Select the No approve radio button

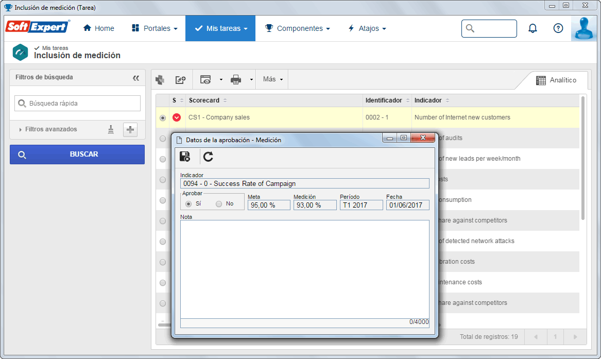[x=218, y=204]
